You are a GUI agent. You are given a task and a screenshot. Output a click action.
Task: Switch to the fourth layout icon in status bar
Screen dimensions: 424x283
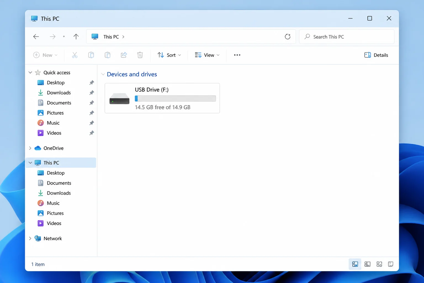pos(391,264)
